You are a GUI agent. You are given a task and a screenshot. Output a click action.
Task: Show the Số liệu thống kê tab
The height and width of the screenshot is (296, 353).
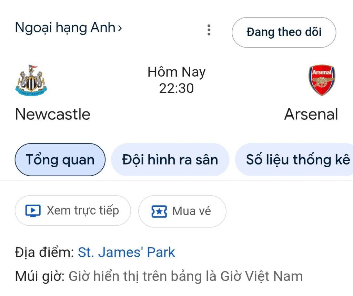(x=297, y=160)
